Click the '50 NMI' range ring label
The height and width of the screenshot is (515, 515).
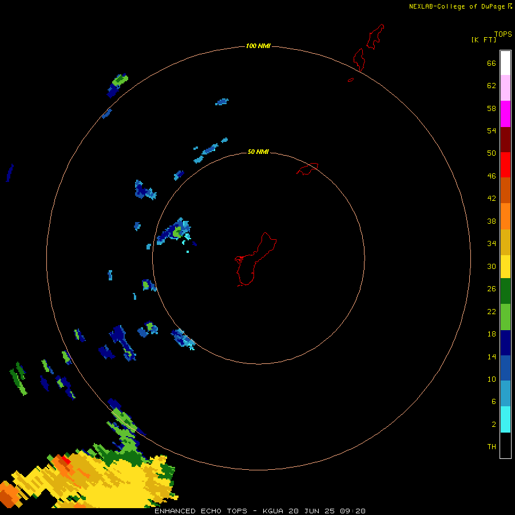(258, 152)
